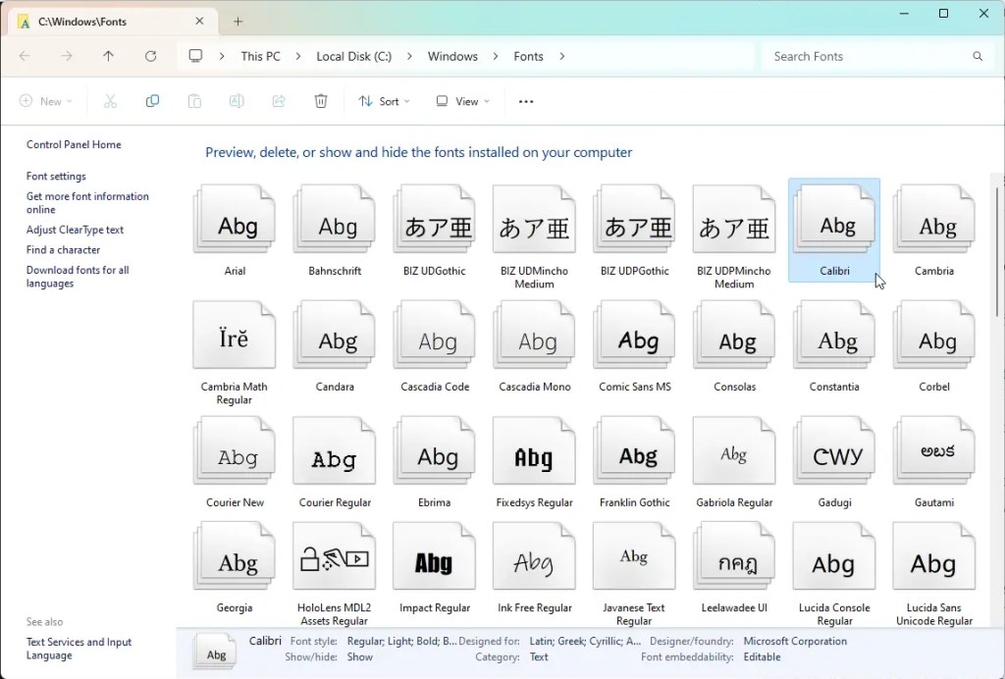Screen dimensions: 1005x679
Task: Select the Constantia font icon
Action: tap(834, 335)
